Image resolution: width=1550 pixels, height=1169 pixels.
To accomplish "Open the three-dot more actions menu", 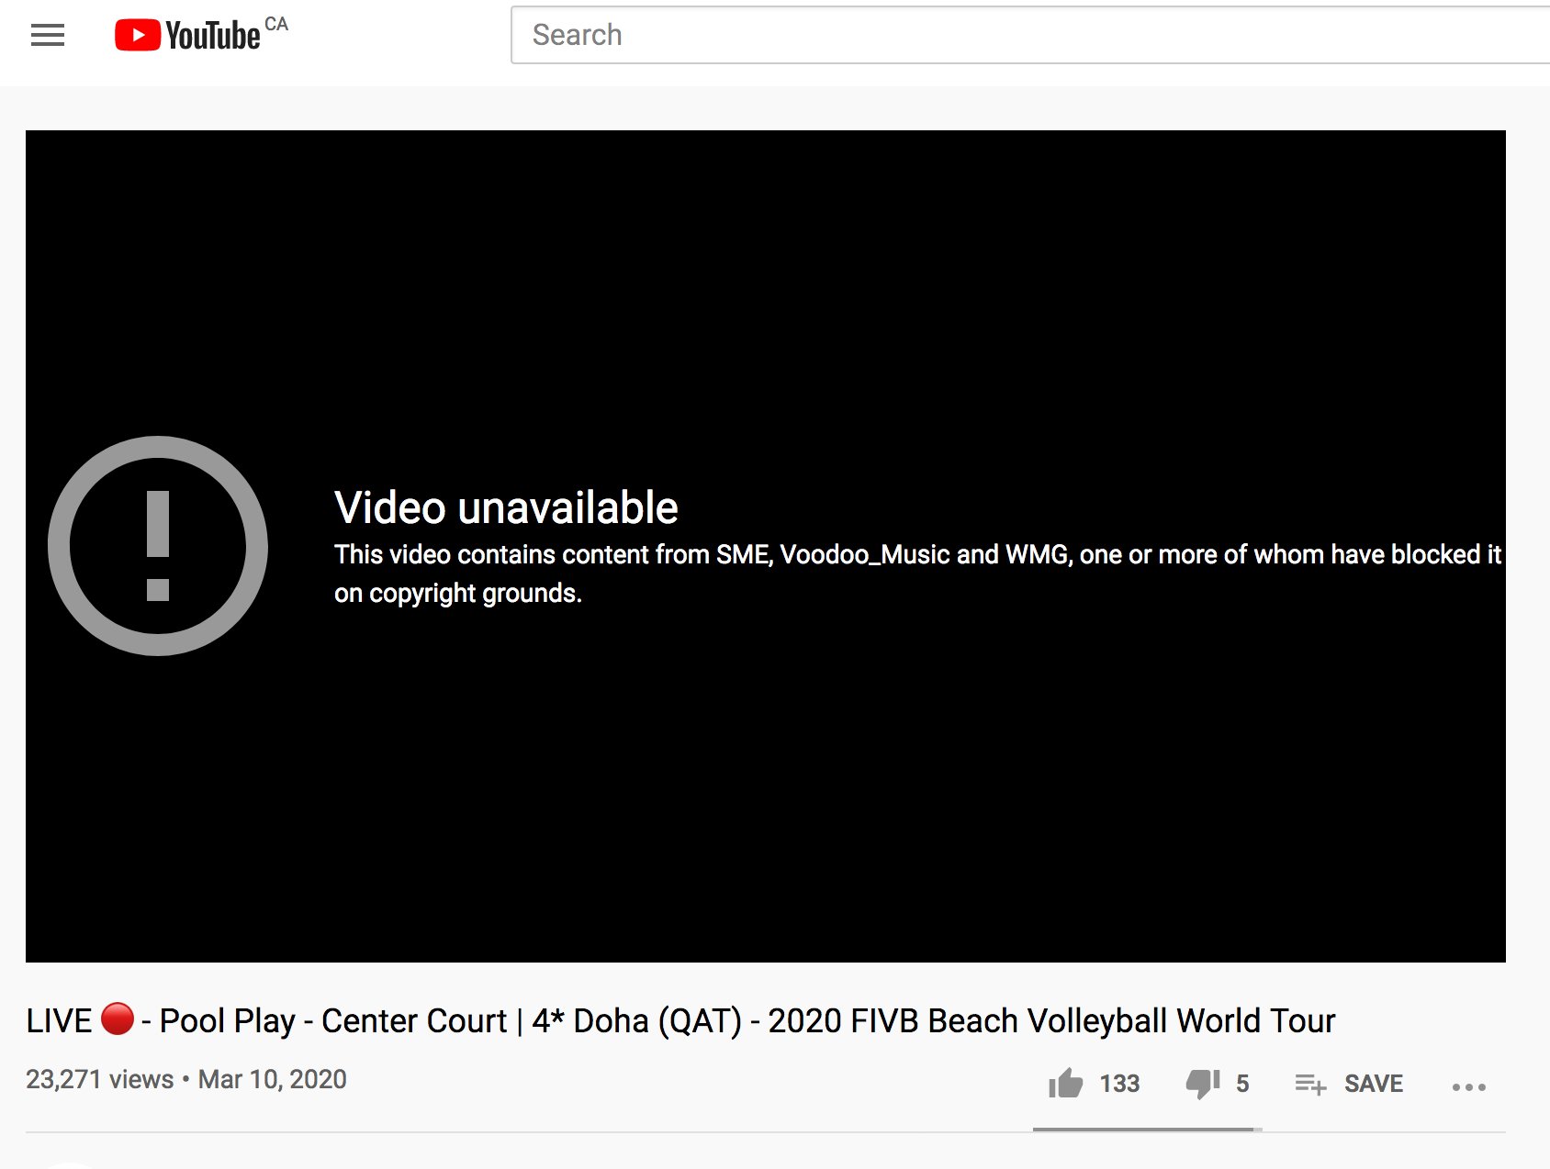I will 1469,1086.
